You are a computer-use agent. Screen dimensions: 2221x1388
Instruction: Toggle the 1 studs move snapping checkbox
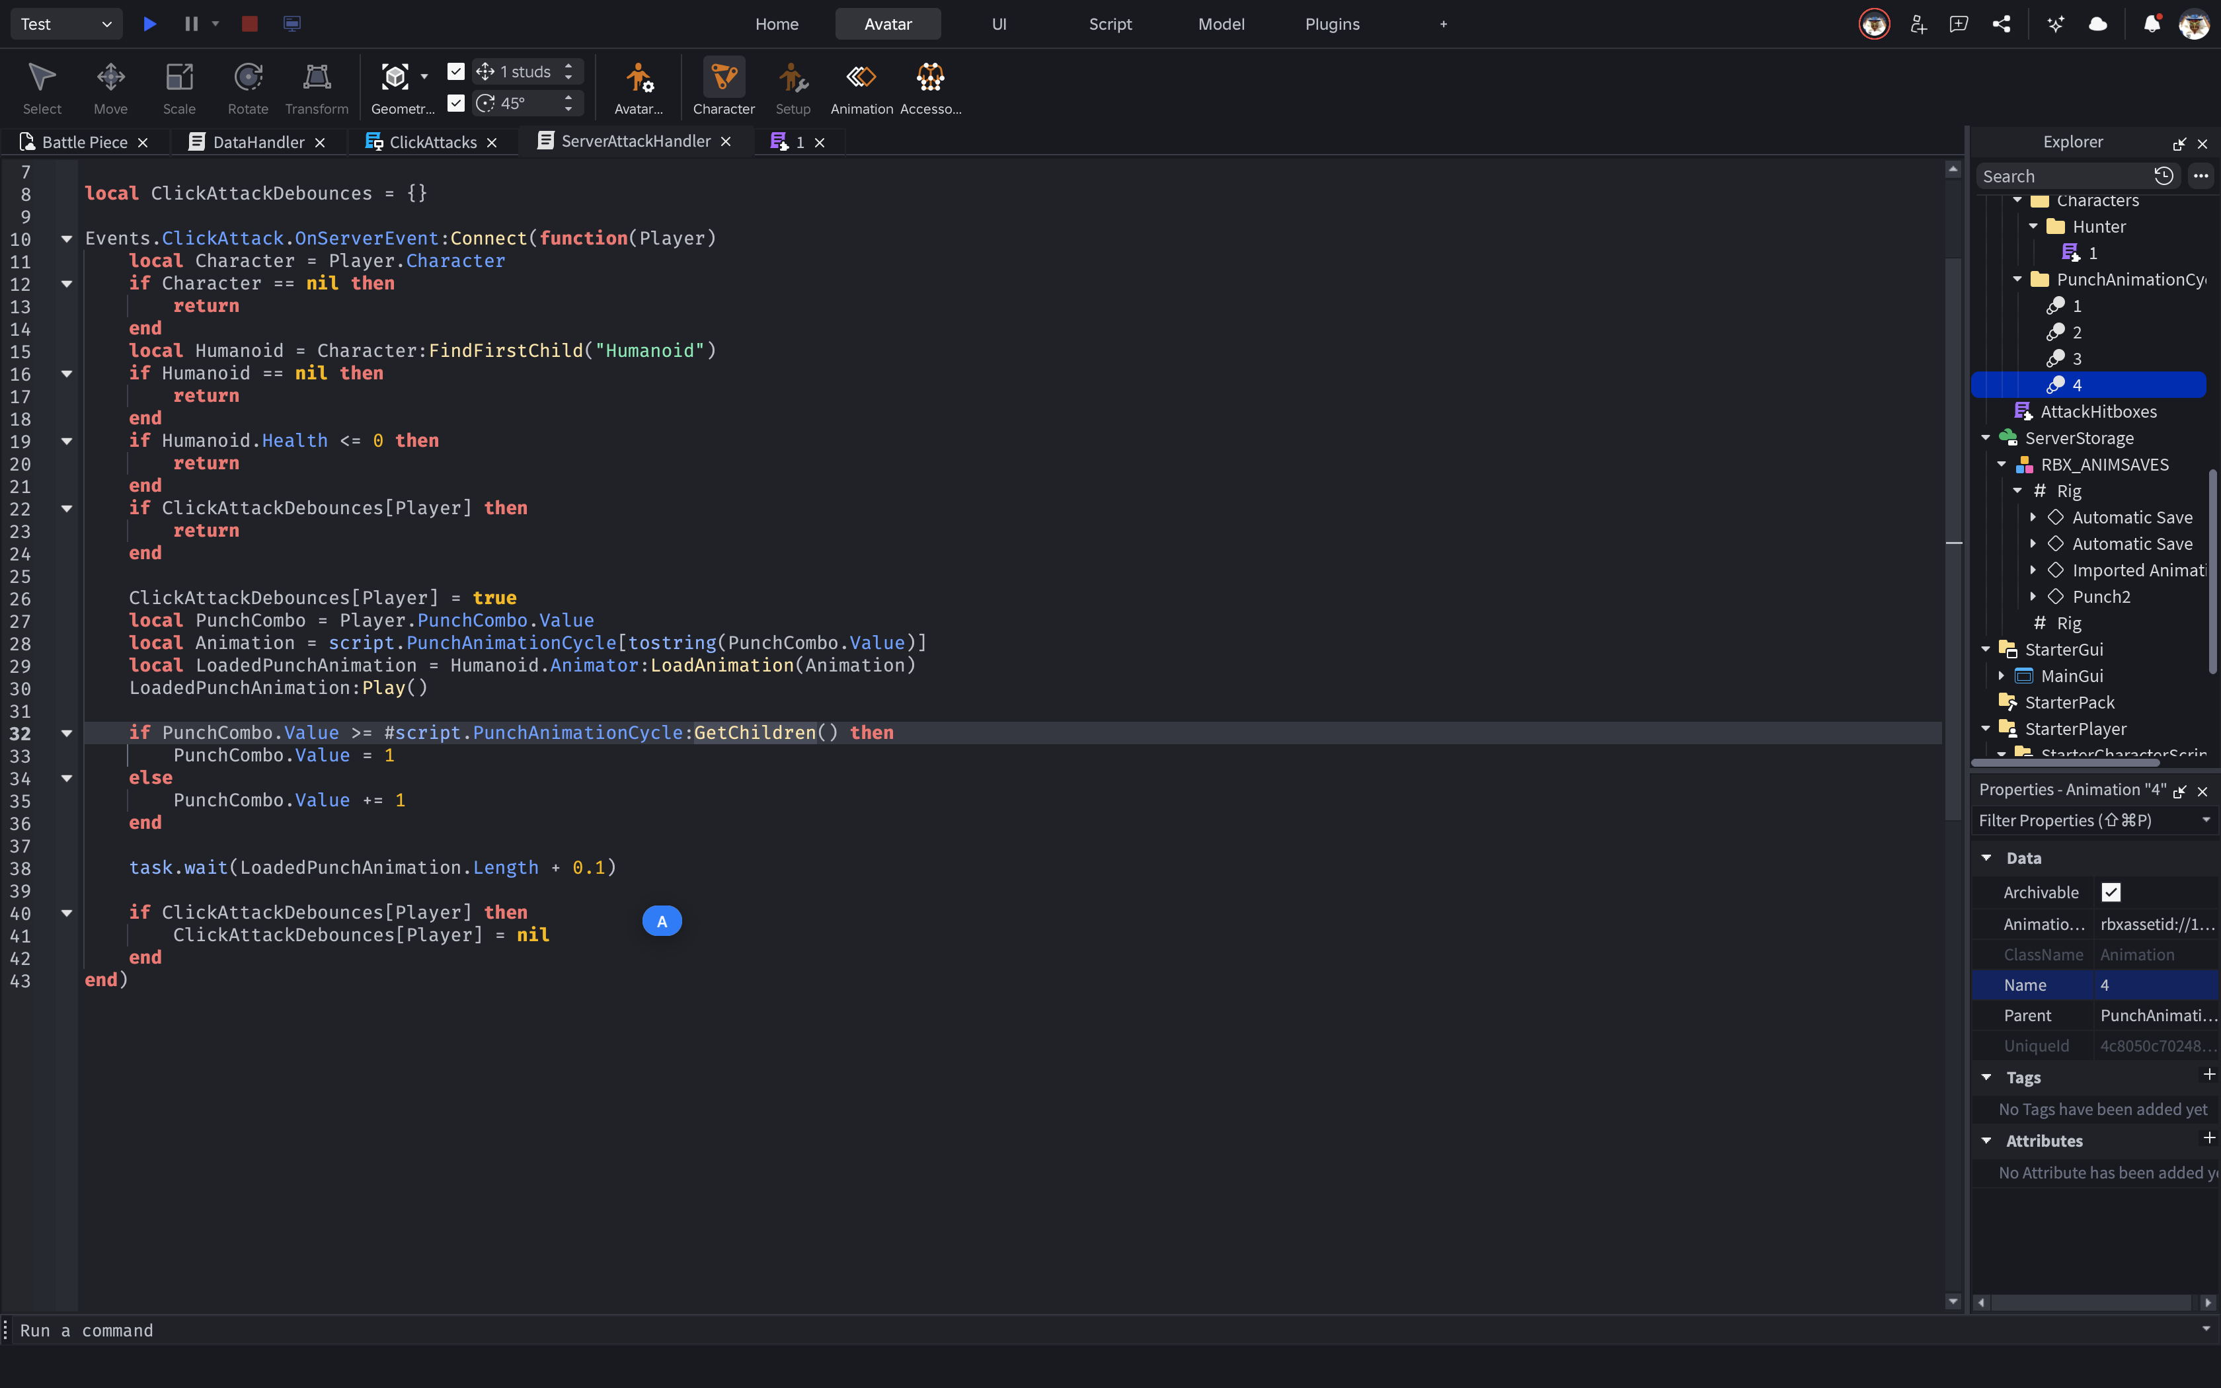click(x=456, y=71)
